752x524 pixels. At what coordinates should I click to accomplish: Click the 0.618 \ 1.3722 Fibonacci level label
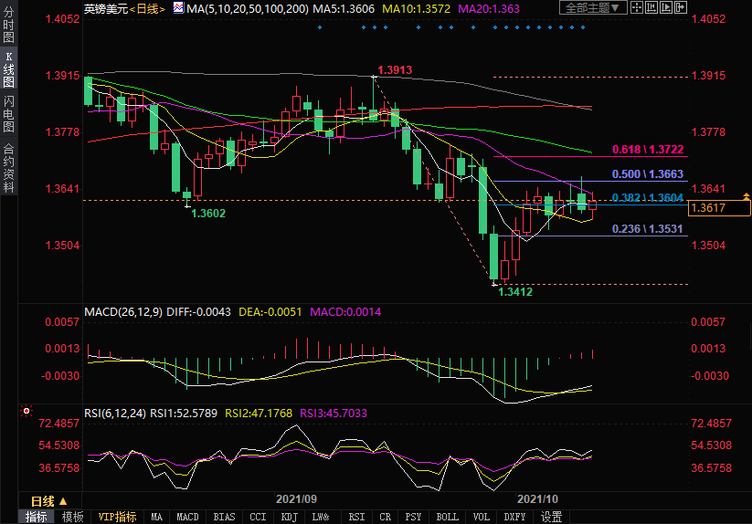647,149
